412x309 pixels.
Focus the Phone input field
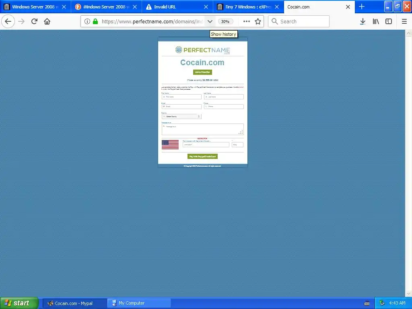click(x=224, y=106)
